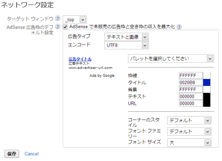Click the 保存 button
Viewport: 222px width, 161px height.
[12, 154]
